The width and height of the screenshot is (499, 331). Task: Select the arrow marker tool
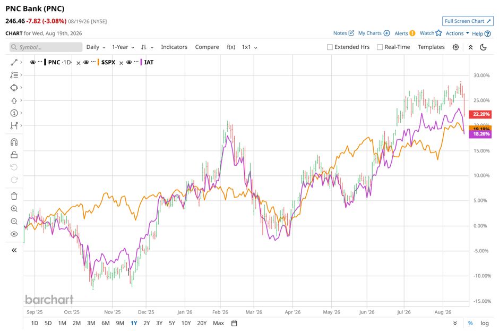14,100
